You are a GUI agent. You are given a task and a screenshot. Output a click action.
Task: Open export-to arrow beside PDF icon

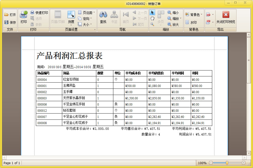pyautogui.click(x=213, y=14)
